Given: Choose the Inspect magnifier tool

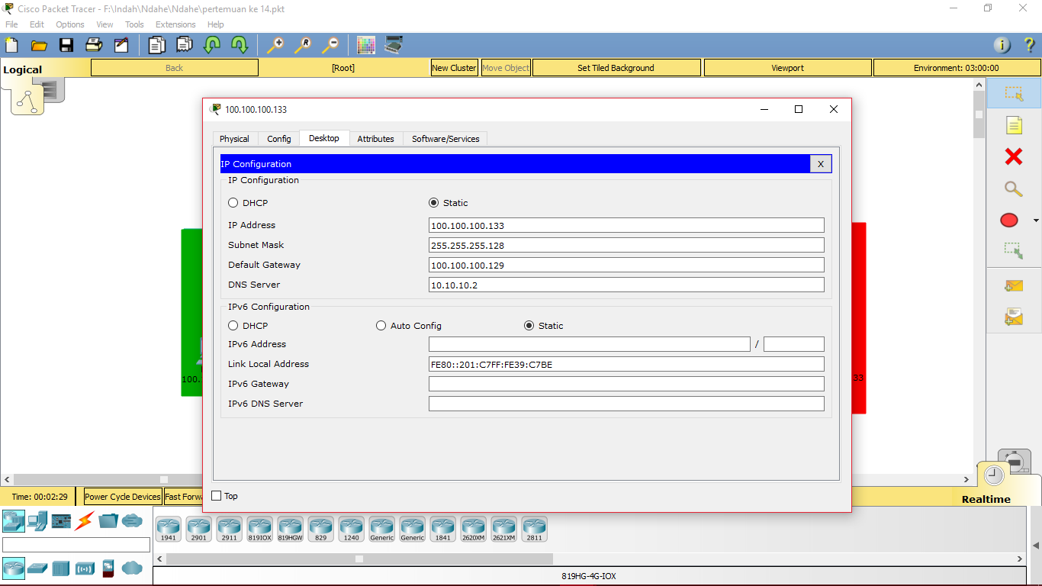Looking at the screenshot, I should [x=1014, y=188].
